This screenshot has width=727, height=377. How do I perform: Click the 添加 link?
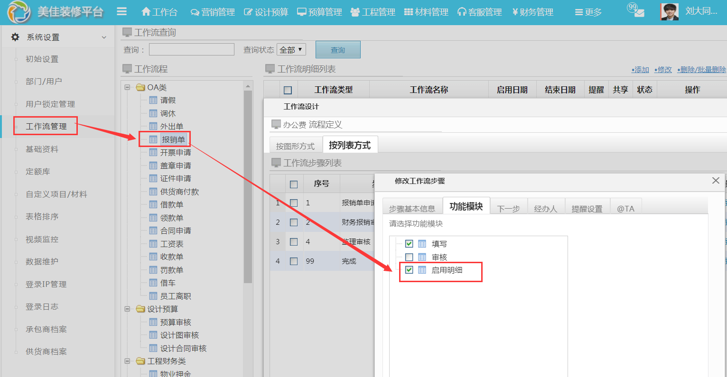point(640,70)
